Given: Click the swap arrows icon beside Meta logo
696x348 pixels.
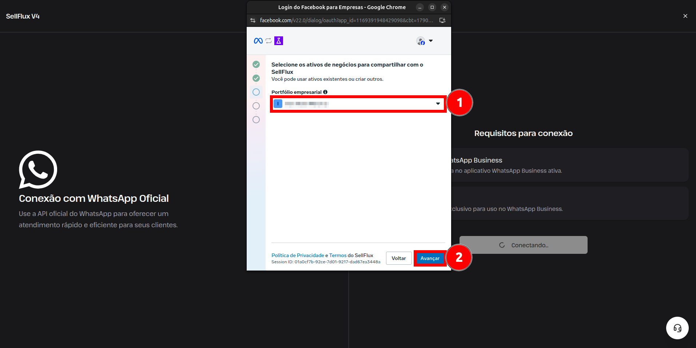Looking at the screenshot, I should click(269, 41).
